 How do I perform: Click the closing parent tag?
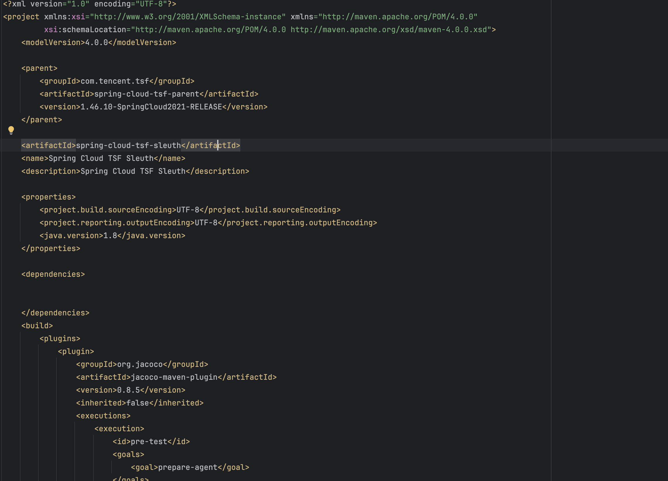(x=42, y=120)
